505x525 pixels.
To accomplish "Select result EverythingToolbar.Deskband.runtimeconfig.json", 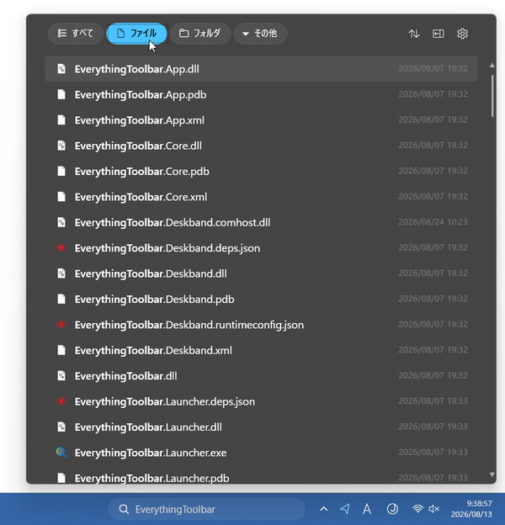I will (x=261, y=325).
